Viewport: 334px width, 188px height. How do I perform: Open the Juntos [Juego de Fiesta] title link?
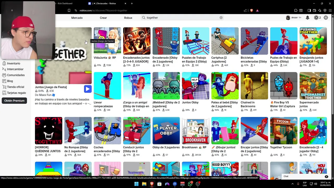[x=51, y=87]
